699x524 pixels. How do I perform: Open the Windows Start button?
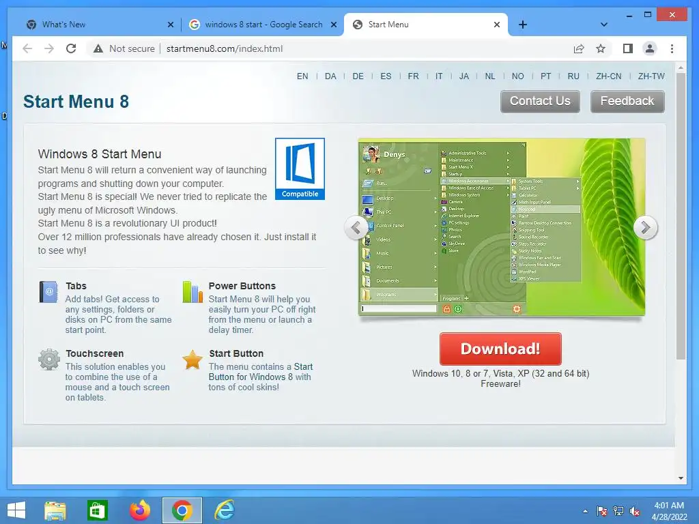tap(16, 510)
